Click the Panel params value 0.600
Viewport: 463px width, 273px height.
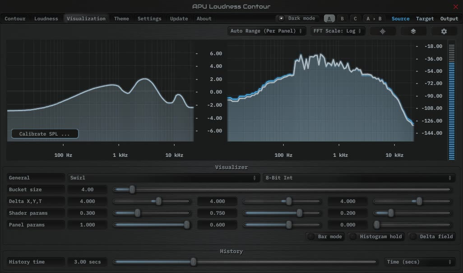point(218,225)
